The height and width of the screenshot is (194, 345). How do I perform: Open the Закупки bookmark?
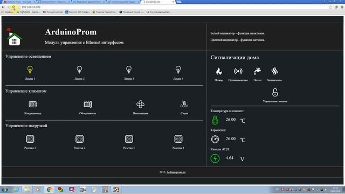tap(78, 12)
